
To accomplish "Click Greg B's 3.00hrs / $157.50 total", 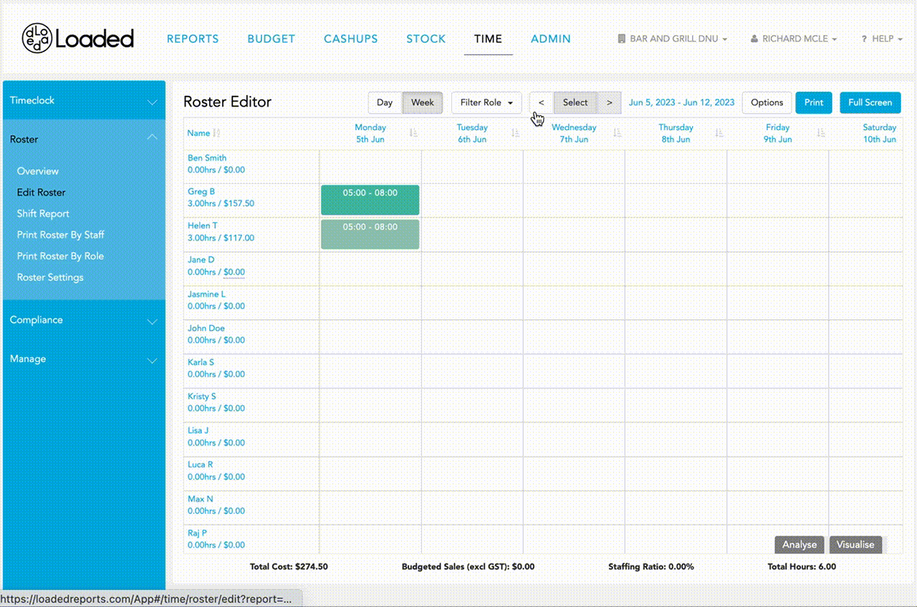I will (221, 204).
